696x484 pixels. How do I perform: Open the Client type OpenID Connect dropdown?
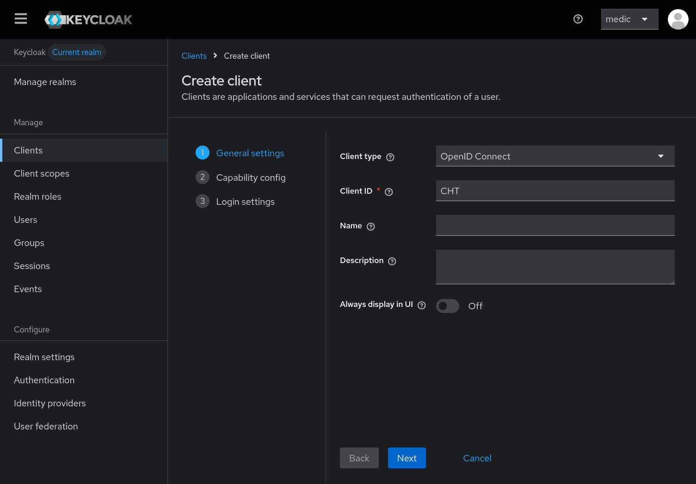555,156
